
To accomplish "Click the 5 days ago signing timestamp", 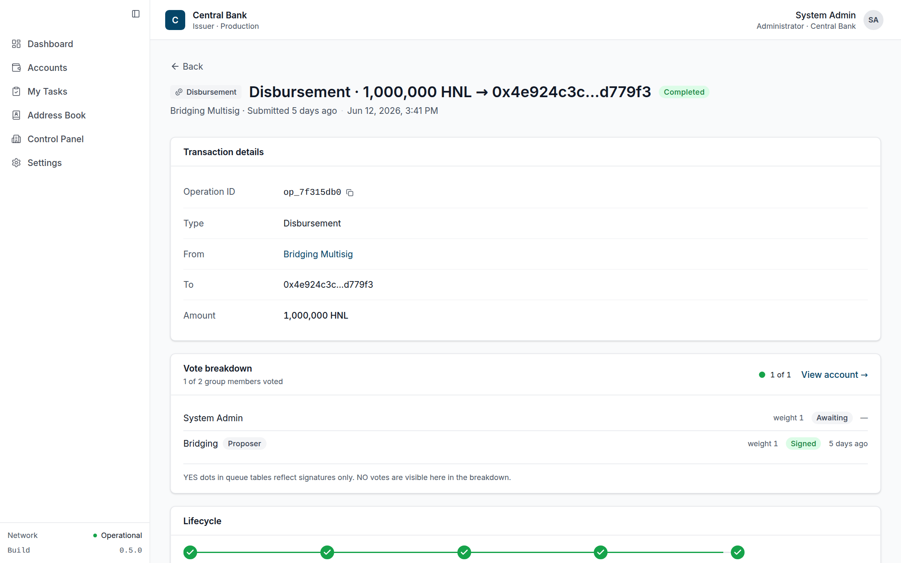I will click(848, 443).
